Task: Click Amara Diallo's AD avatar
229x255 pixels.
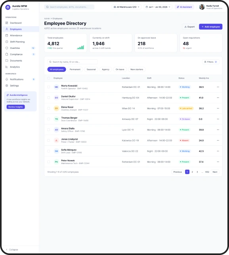Action: pos(56,130)
